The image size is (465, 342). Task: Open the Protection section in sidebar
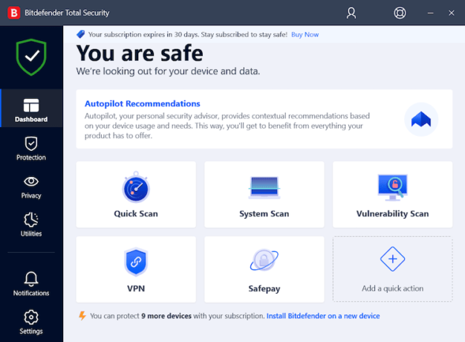tap(31, 148)
